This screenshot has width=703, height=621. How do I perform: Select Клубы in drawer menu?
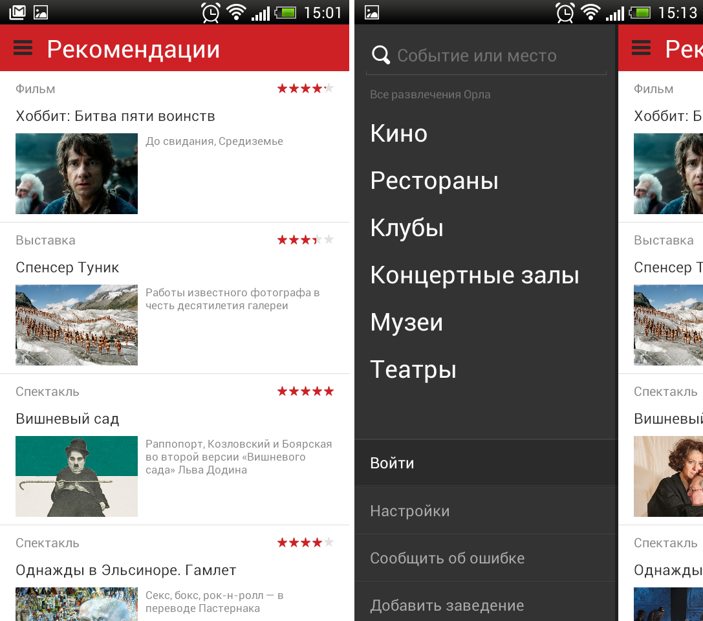[x=407, y=228]
